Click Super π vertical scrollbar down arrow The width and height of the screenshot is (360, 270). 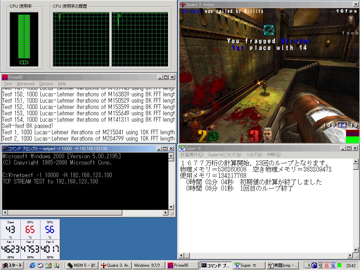point(355,250)
